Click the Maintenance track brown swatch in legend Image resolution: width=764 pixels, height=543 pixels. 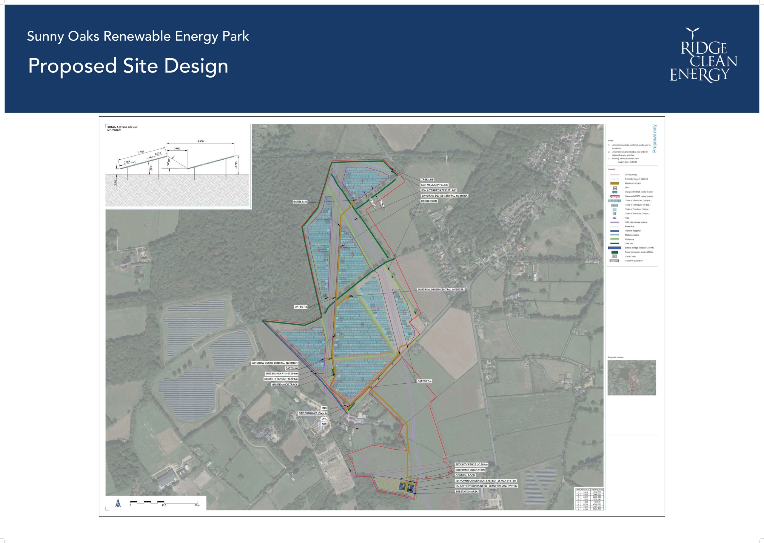click(x=615, y=183)
